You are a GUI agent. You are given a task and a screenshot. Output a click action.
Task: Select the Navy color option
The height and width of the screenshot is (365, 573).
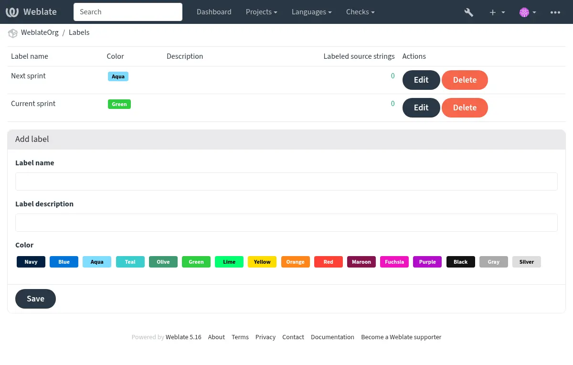pyautogui.click(x=31, y=262)
